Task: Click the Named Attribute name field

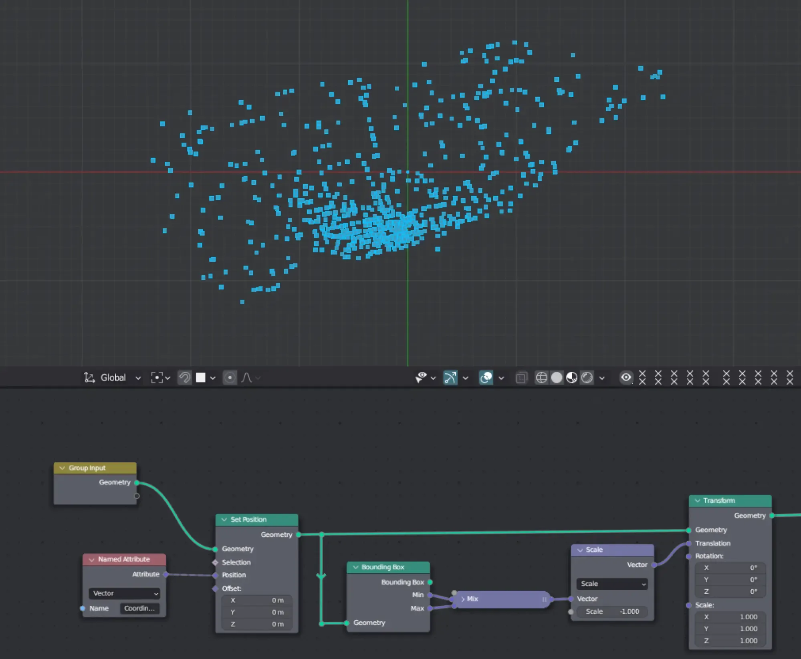Action: [139, 608]
